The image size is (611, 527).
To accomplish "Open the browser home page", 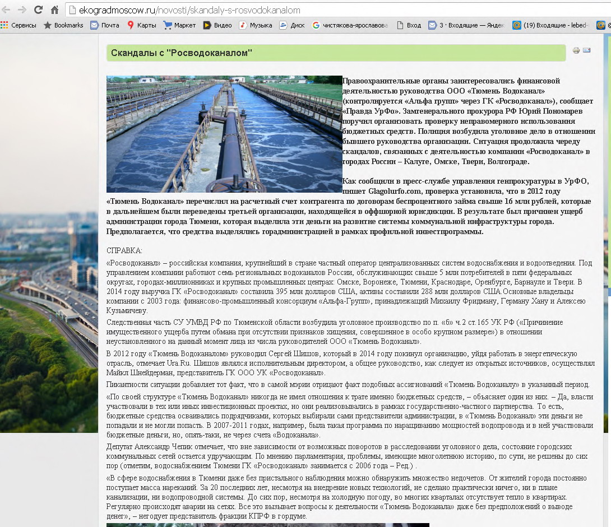I will click(54, 10).
